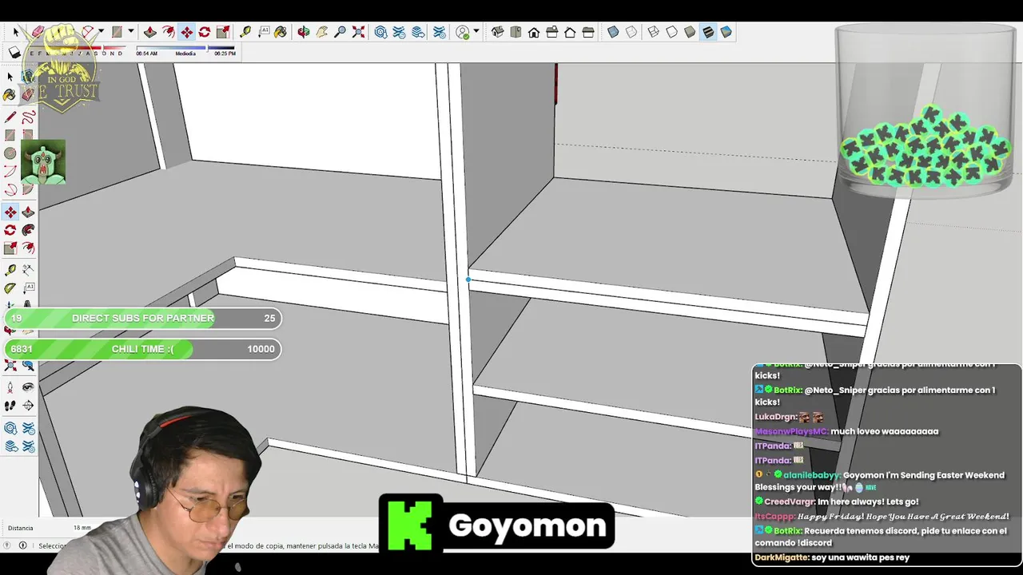Select the Circle tool in left toolbar
Image resolution: width=1023 pixels, height=575 pixels.
pyautogui.click(x=10, y=153)
